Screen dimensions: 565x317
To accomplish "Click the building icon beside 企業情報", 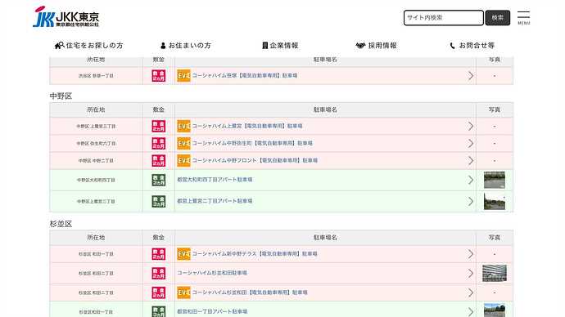I will [x=264, y=46].
